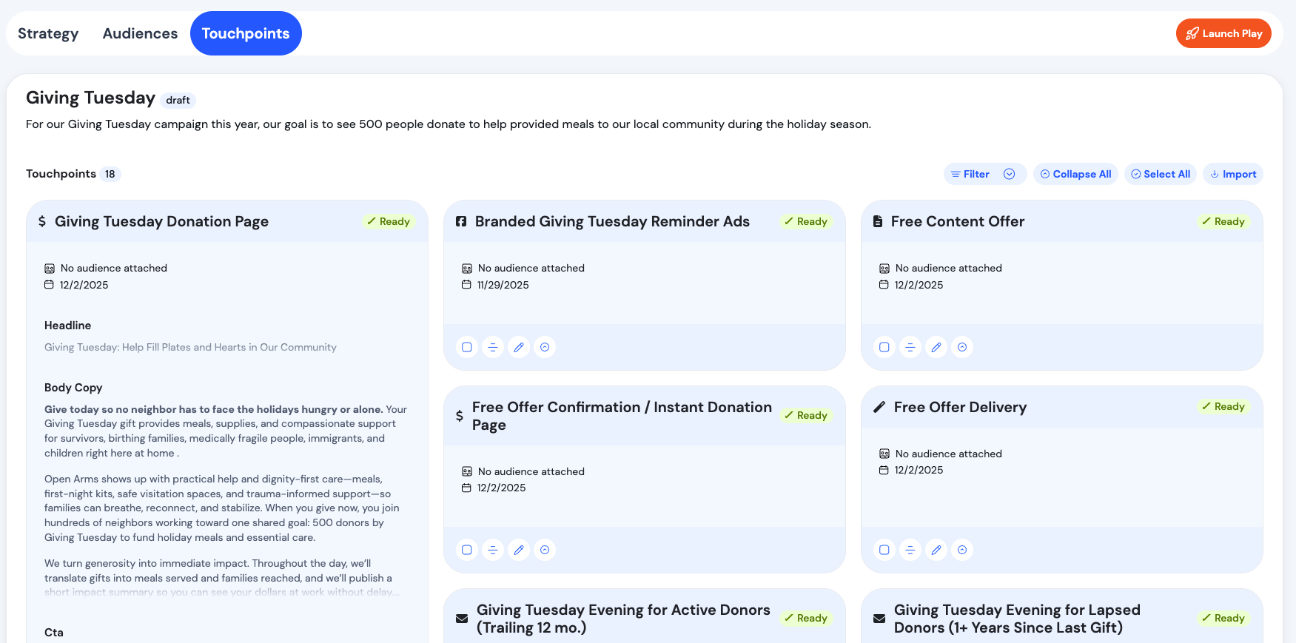Click pencil edit icon on Free Content Offer
This screenshot has height=643, width=1296.
[936, 347]
